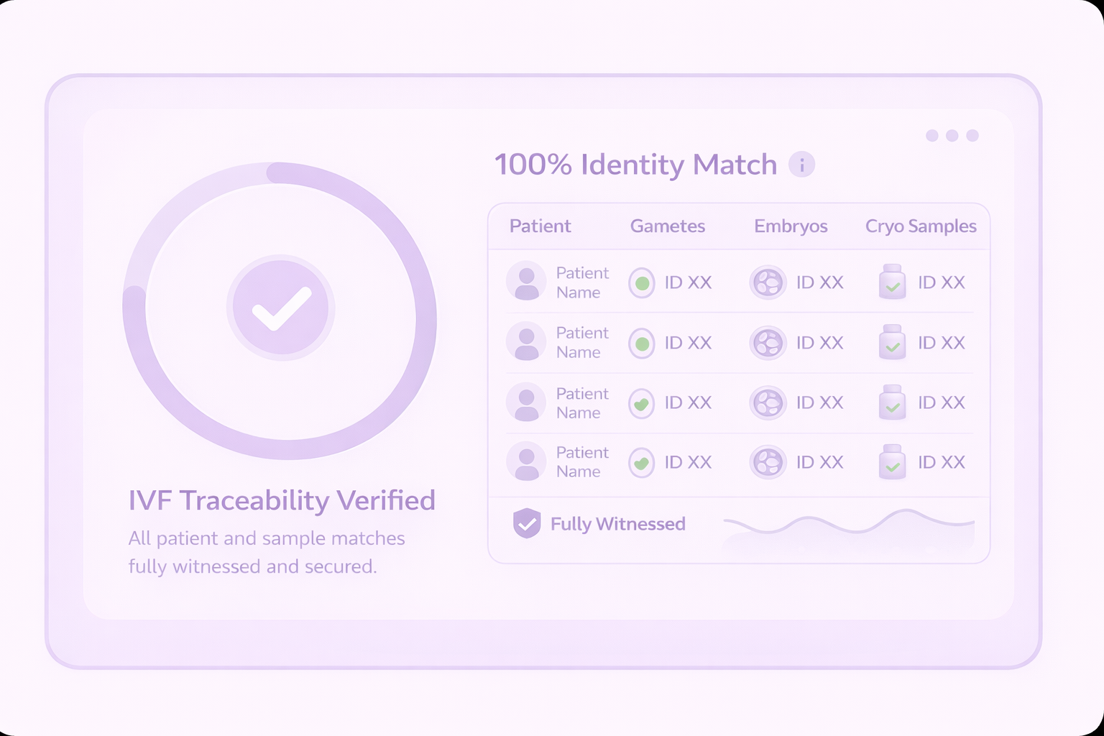Toggle the third row gamete check indicator
The width and height of the screenshot is (1104, 736).
click(x=642, y=403)
